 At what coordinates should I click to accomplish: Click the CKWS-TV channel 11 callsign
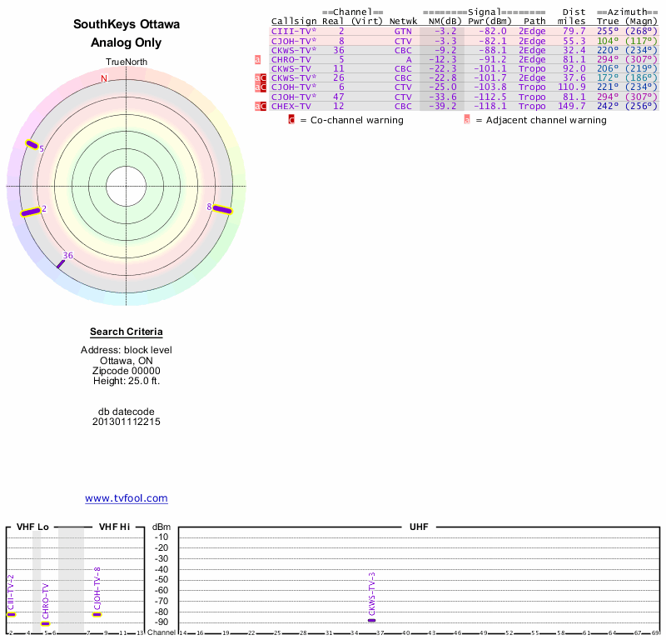291,68
